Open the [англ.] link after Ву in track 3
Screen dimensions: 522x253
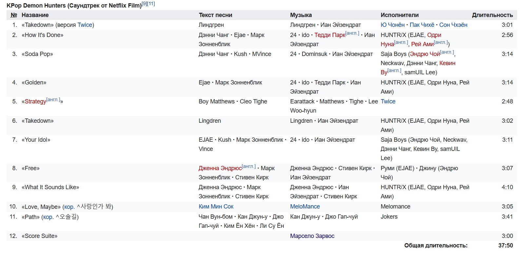[394, 71]
